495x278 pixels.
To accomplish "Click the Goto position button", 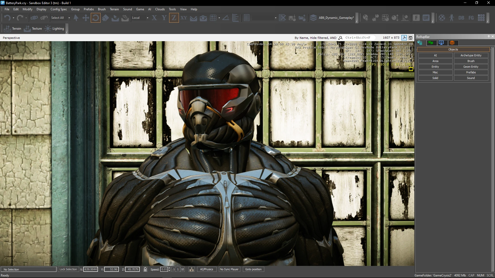I will point(253,269).
